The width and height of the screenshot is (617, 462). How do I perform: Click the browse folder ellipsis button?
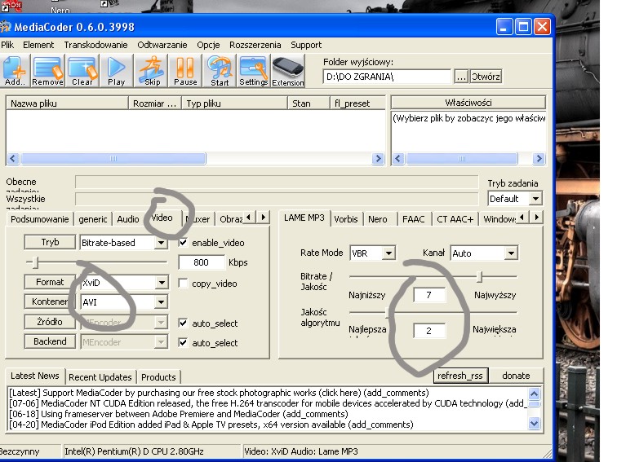pyautogui.click(x=461, y=77)
